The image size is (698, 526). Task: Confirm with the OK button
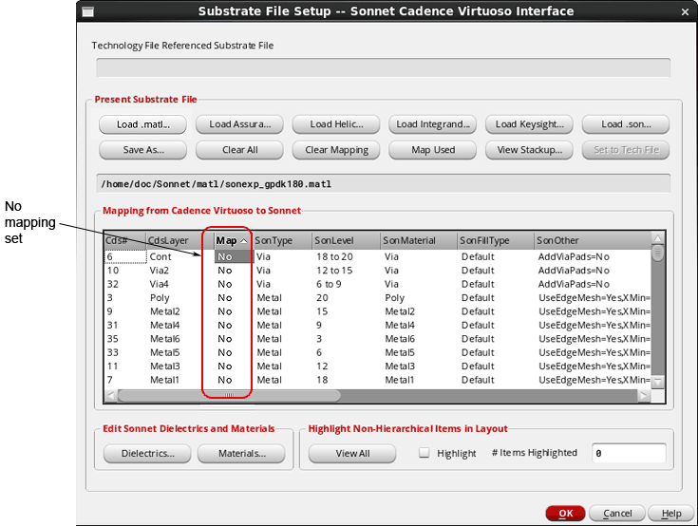coord(566,513)
